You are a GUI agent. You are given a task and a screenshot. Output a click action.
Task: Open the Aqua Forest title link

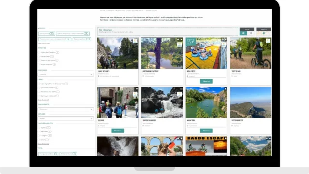[x=191, y=71]
